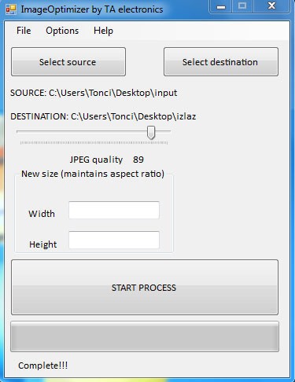Image resolution: width=295 pixels, height=382 pixels.
Task: Focus the Width input field
Action: point(114,210)
